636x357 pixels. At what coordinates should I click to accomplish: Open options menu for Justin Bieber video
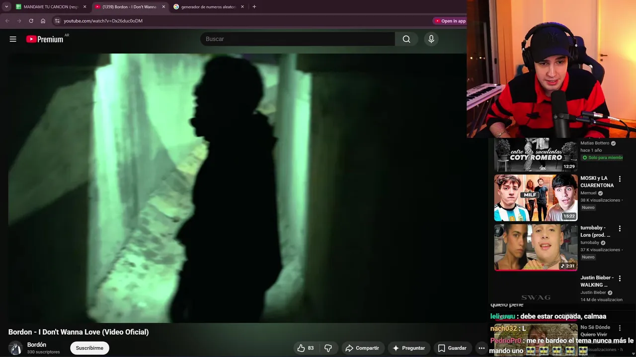620,278
